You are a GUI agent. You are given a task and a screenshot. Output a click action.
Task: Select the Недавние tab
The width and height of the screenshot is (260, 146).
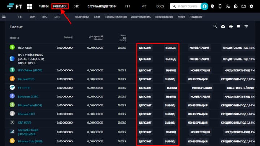pos(196,17)
